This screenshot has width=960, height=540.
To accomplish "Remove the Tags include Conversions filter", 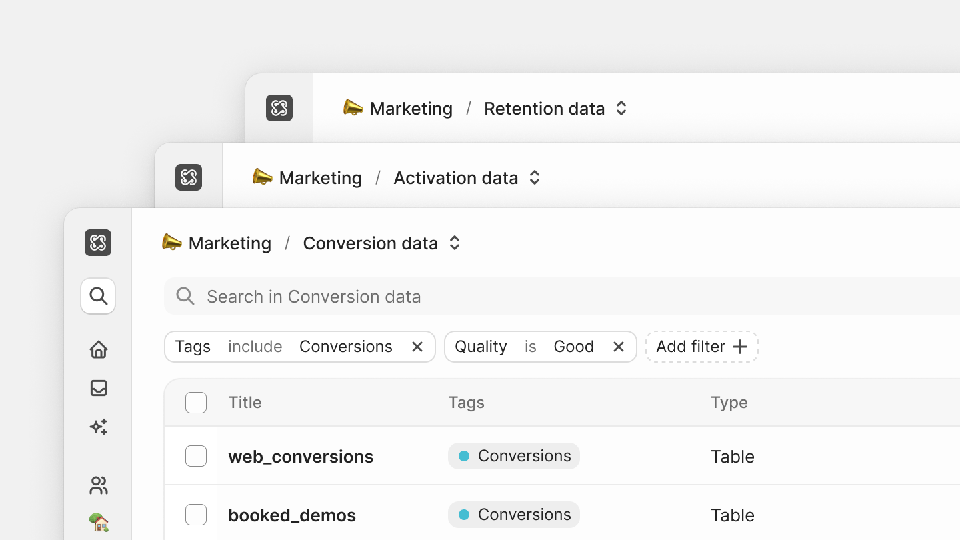I will pyautogui.click(x=417, y=347).
